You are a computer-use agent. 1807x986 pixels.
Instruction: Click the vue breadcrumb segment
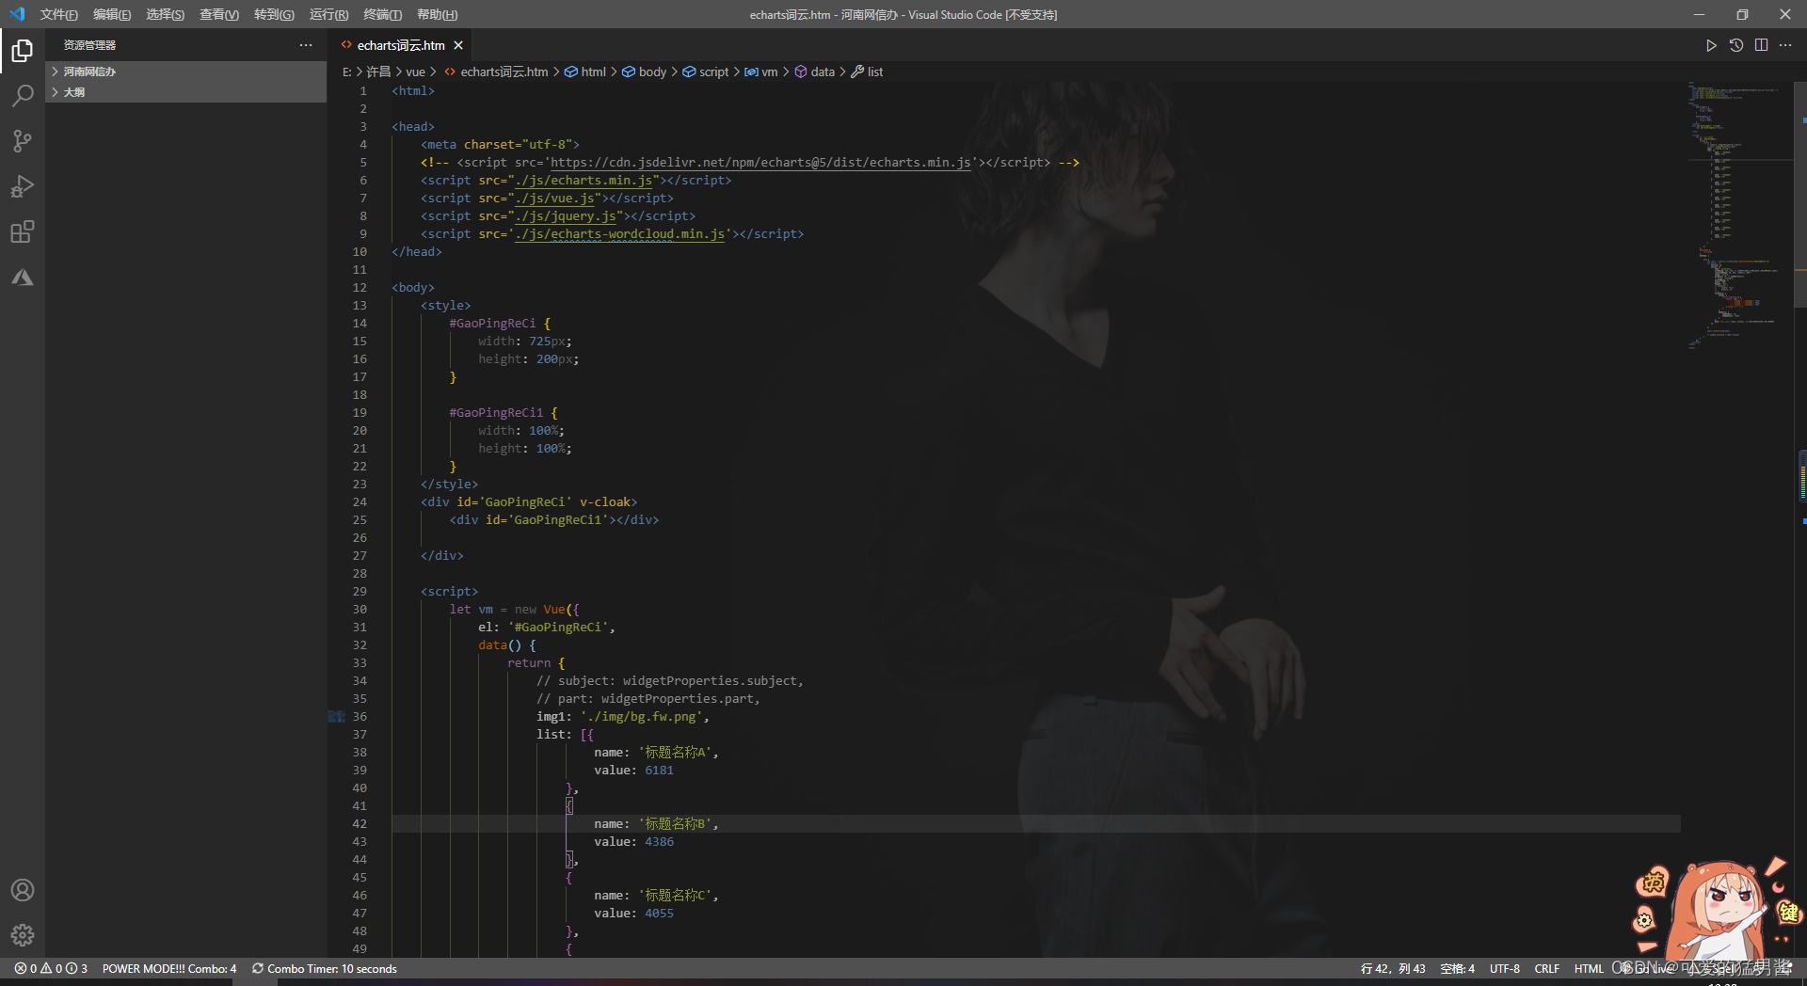coord(415,72)
